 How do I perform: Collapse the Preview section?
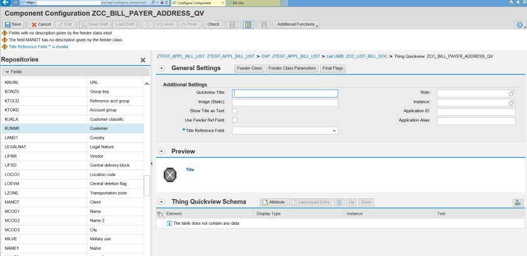pyautogui.click(x=162, y=151)
